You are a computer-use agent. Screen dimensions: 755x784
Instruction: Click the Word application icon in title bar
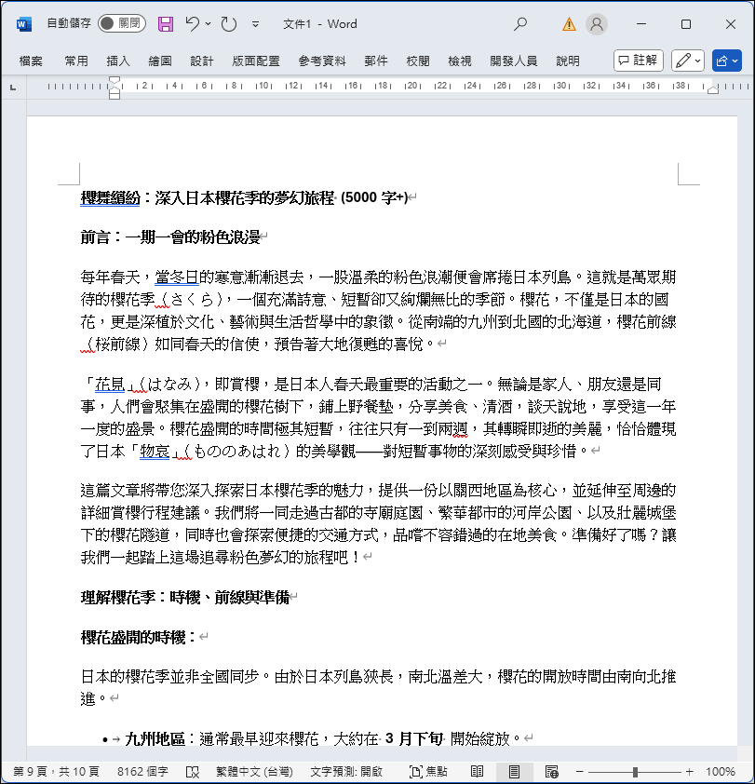(23, 24)
